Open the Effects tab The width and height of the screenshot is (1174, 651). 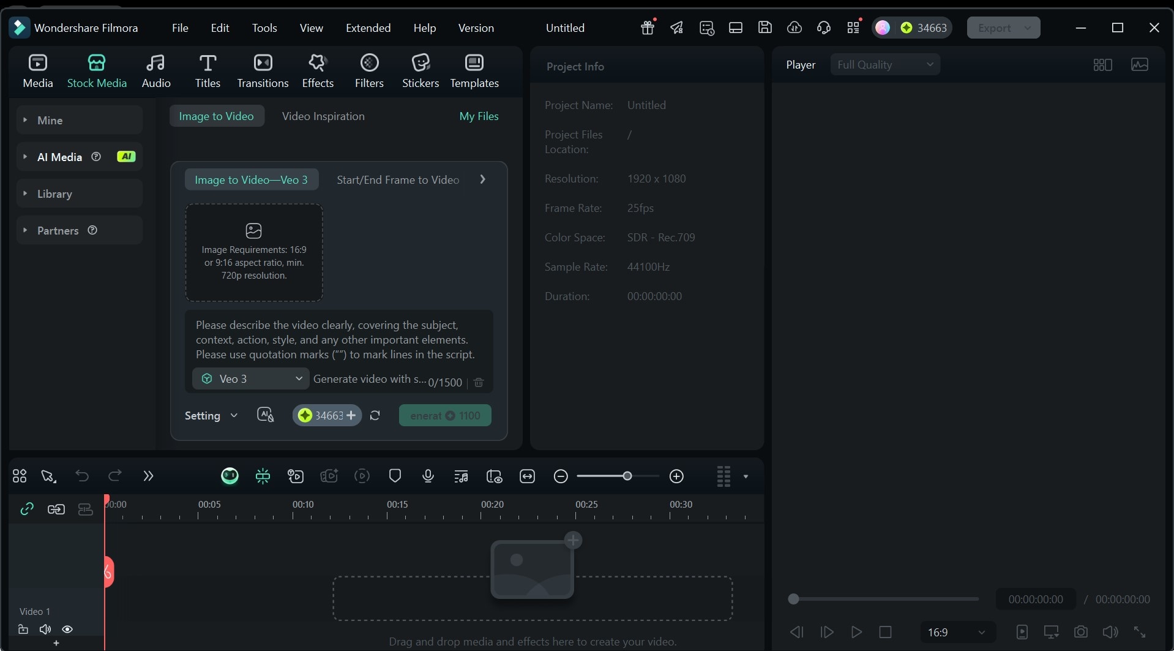point(318,71)
